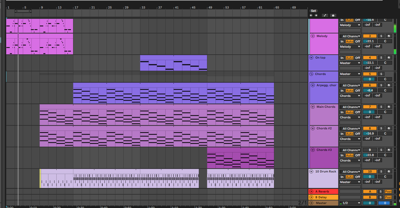This screenshot has width=400, height=208.
Task: Select the loop brace near bar 5
Action: [x=23, y=11]
